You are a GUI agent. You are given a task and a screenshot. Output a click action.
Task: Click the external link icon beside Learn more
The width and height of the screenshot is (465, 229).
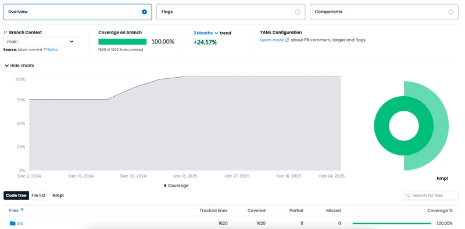coord(287,40)
